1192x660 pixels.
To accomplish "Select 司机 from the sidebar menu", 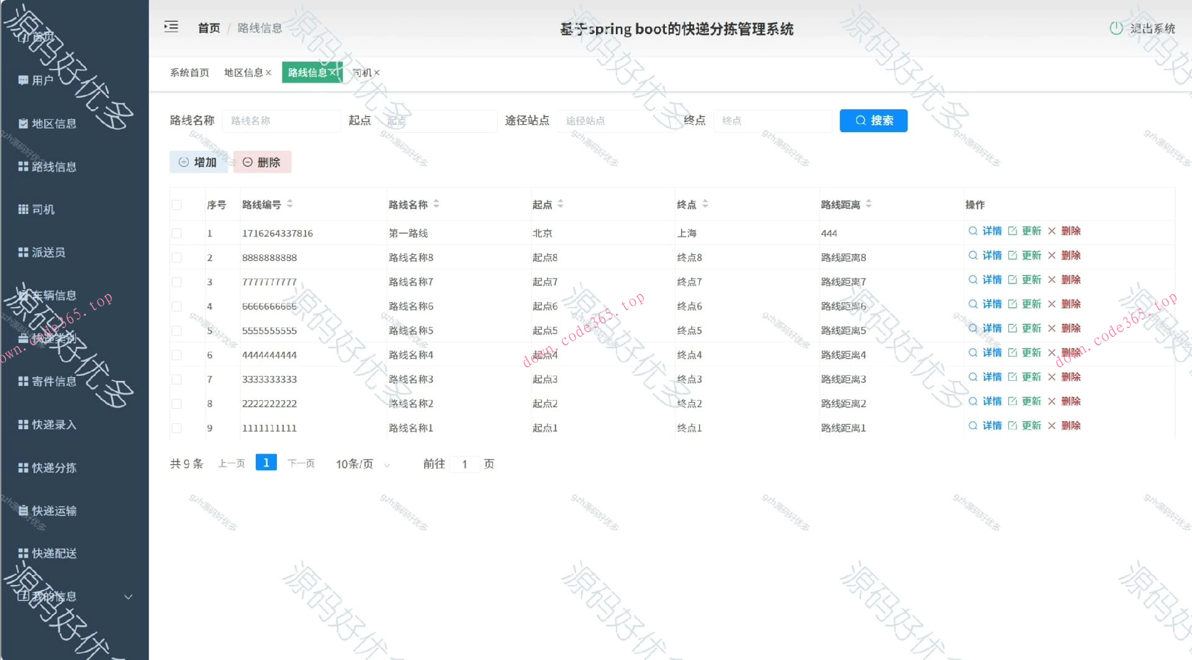I will [x=41, y=209].
